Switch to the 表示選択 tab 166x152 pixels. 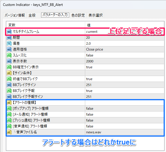(x=96, y=15)
